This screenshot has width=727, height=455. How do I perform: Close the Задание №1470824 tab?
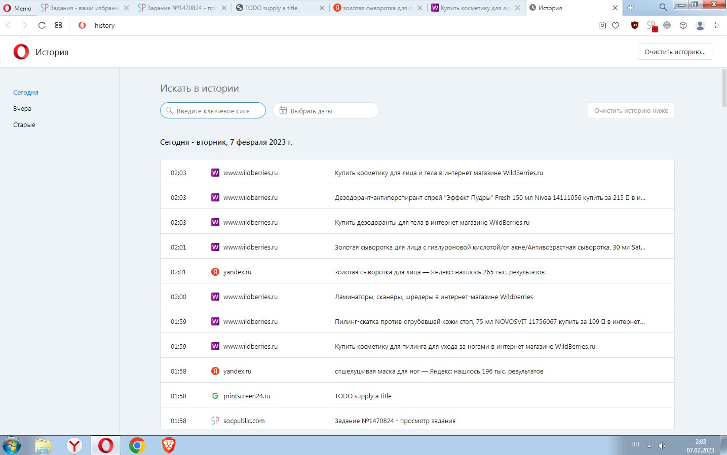(x=224, y=8)
